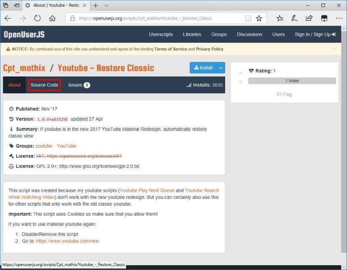Viewport: 347px width, 270px height.
Task: Select the About tab
Action: (14, 85)
